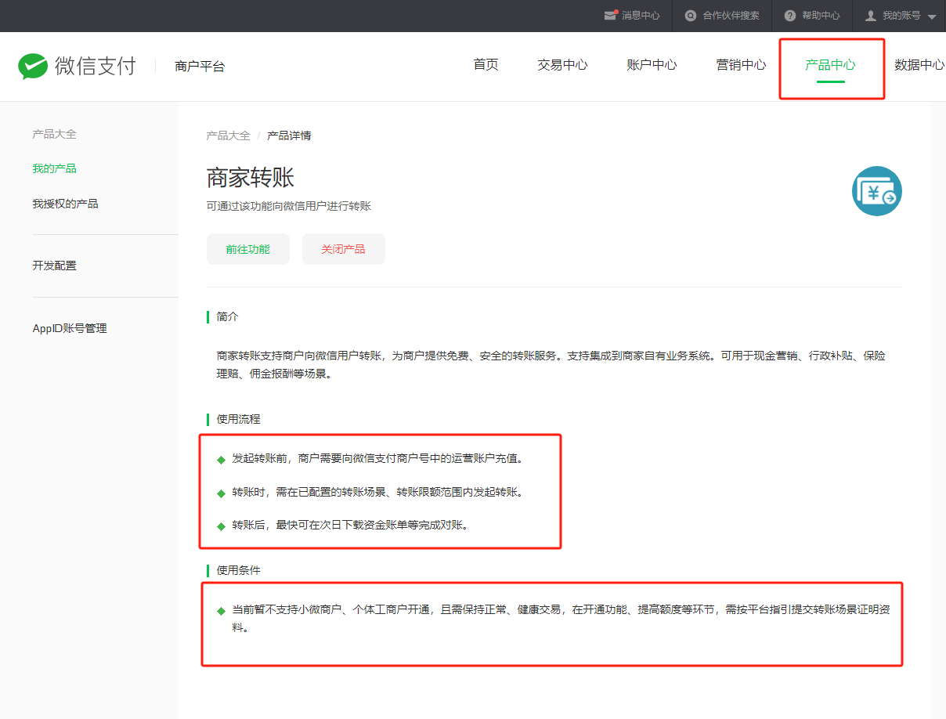Select 我的产品 in the sidebar
Image resolution: width=946 pixels, height=719 pixels.
(54, 168)
